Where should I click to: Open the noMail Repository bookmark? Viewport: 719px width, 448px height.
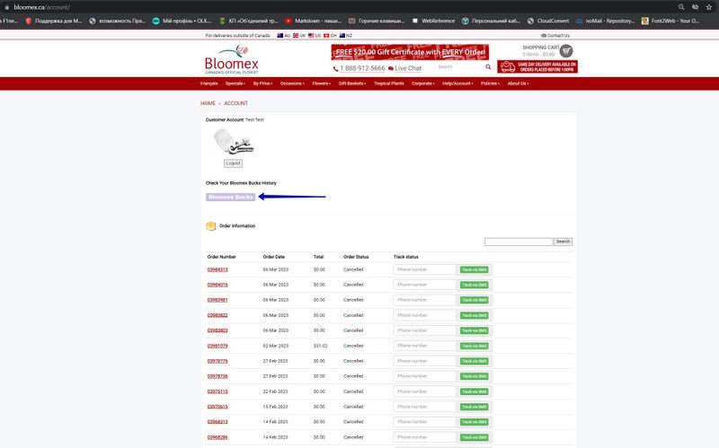tap(605, 21)
